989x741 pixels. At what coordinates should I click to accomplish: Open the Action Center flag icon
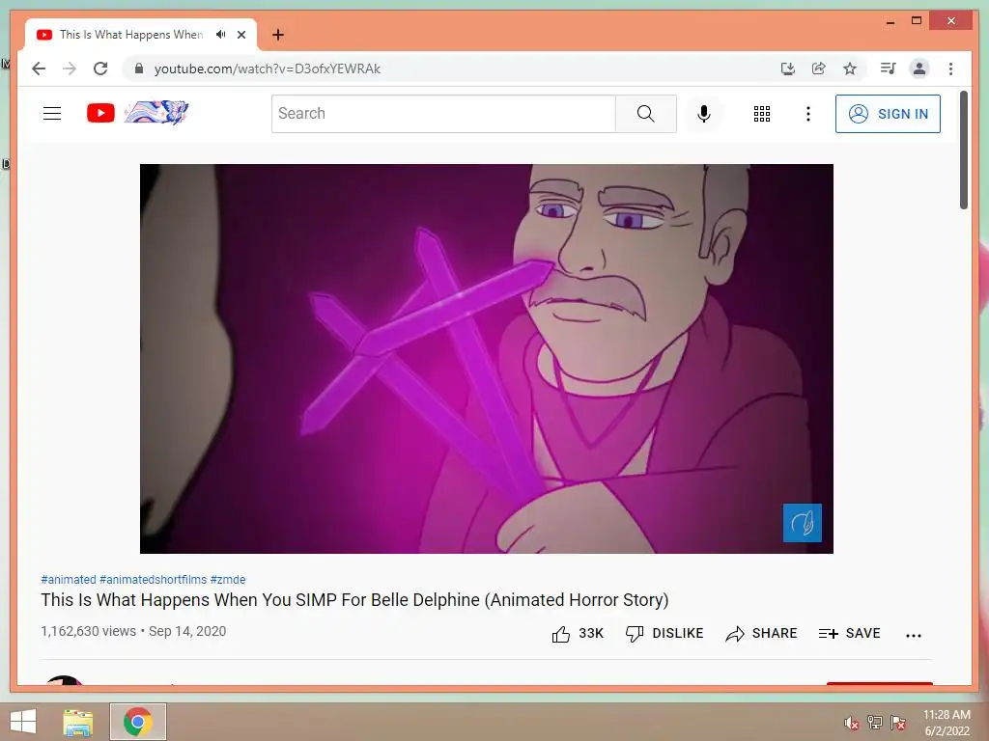[x=898, y=722]
